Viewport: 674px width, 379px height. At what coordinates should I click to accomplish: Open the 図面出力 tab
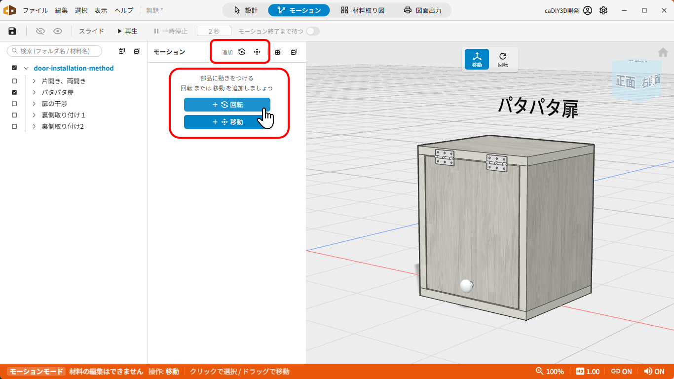click(x=422, y=10)
